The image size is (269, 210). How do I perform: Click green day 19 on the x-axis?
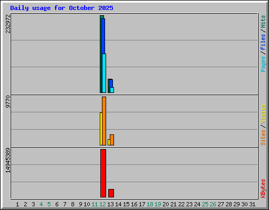point(158,204)
